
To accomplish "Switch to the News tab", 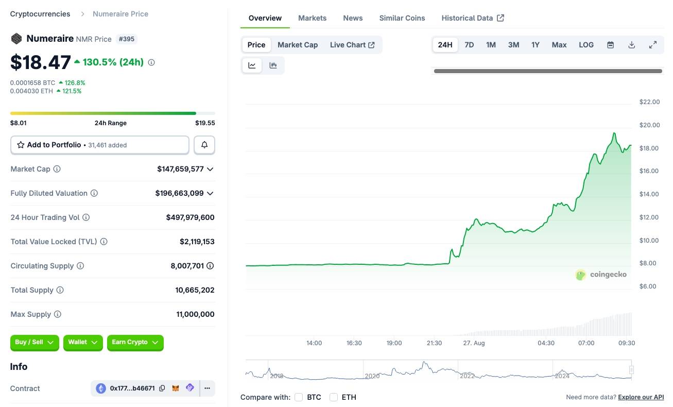I will (x=353, y=18).
